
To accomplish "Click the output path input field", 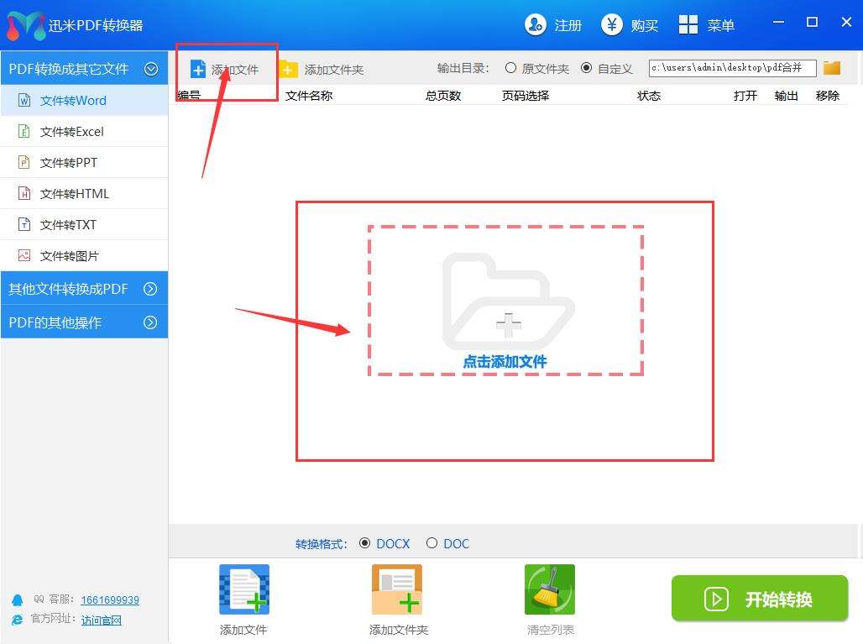I will click(x=733, y=68).
